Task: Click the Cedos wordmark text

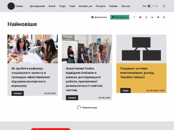Action: click(x=19, y=6)
